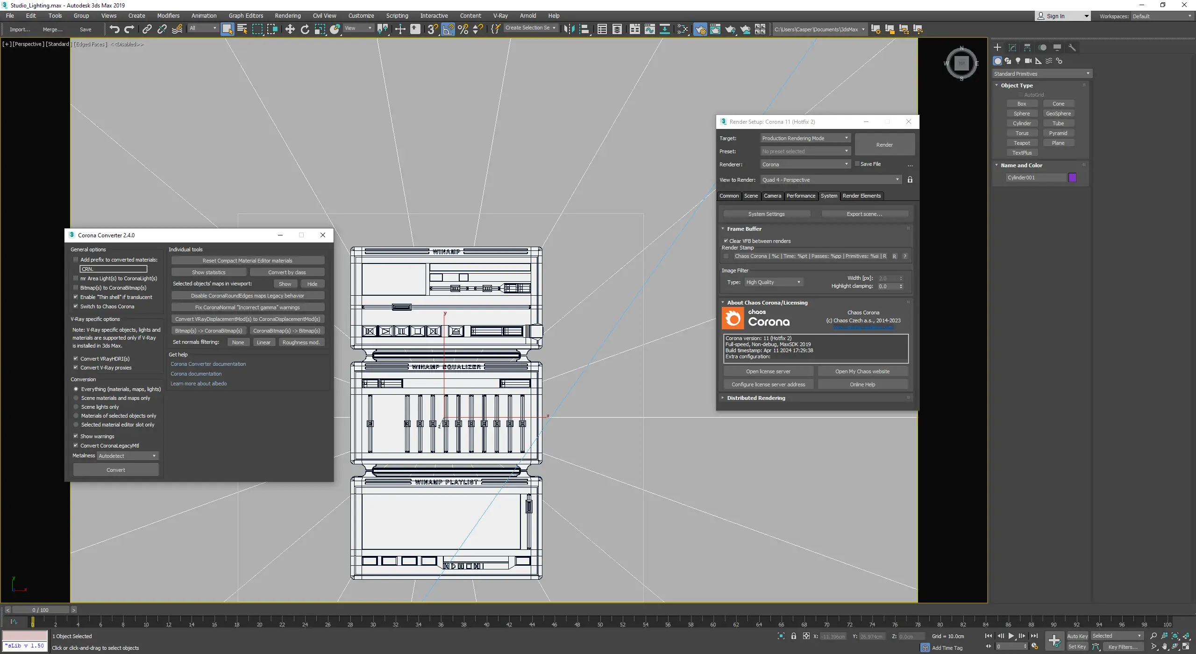Select the Move transform tool
Image resolution: width=1196 pixels, height=654 pixels.
tap(290, 29)
